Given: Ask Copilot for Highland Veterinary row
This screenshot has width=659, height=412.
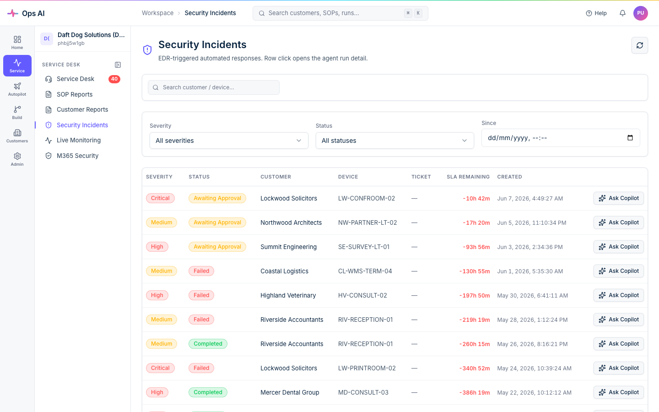Looking at the screenshot, I should (x=619, y=295).
